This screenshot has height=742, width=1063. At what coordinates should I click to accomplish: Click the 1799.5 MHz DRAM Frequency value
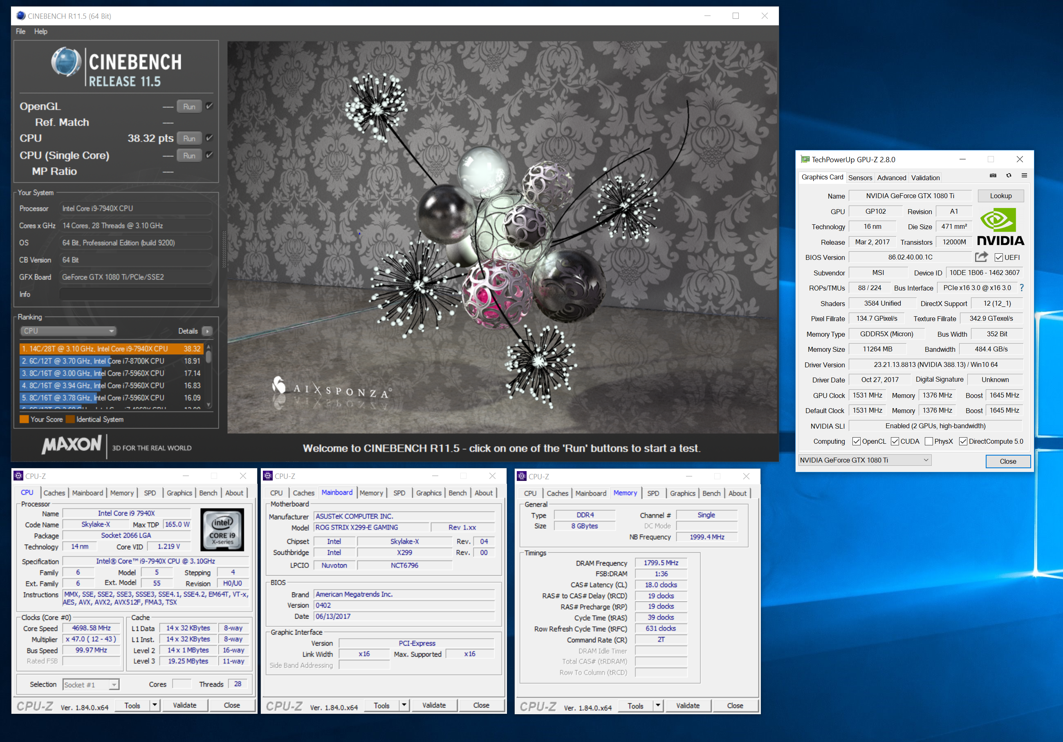click(x=661, y=563)
